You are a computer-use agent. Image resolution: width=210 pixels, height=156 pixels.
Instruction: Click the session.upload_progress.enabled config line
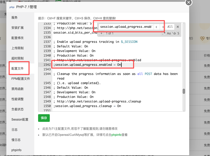pos(87,65)
